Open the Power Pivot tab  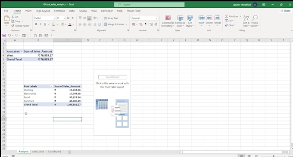(134, 11)
